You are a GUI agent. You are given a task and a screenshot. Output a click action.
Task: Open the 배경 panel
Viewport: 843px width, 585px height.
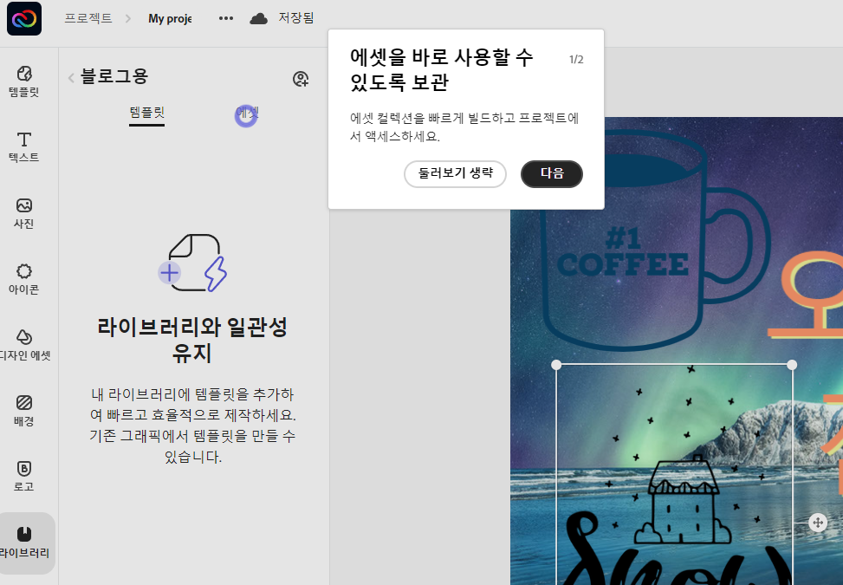[x=24, y=411]
